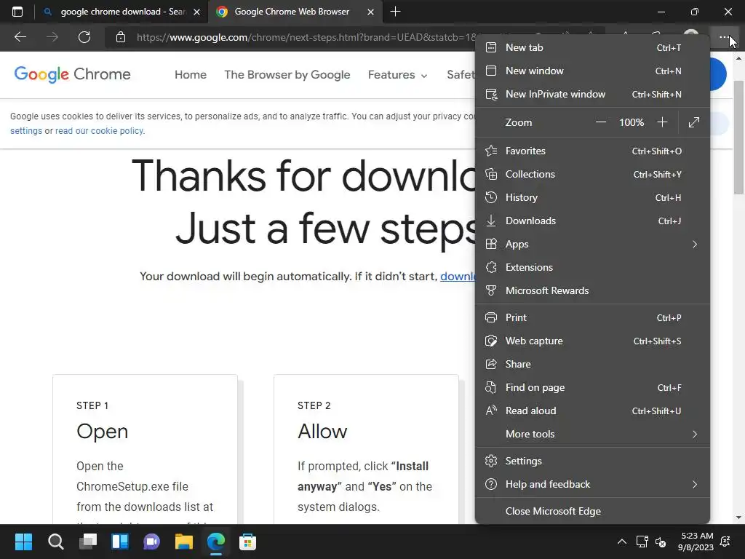
Task: Choose Extensions menu entry
Action: pyautogui.click(x=592, y=267)
